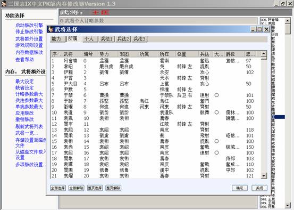Viewport: 294px width, 210px height.
Task: Click the 全部选择 button
Action: (x=58, y=188)
